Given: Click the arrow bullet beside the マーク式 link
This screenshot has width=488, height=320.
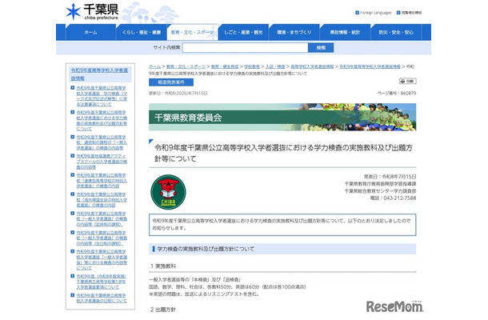Looking at the screenshot, I should 73,88.
